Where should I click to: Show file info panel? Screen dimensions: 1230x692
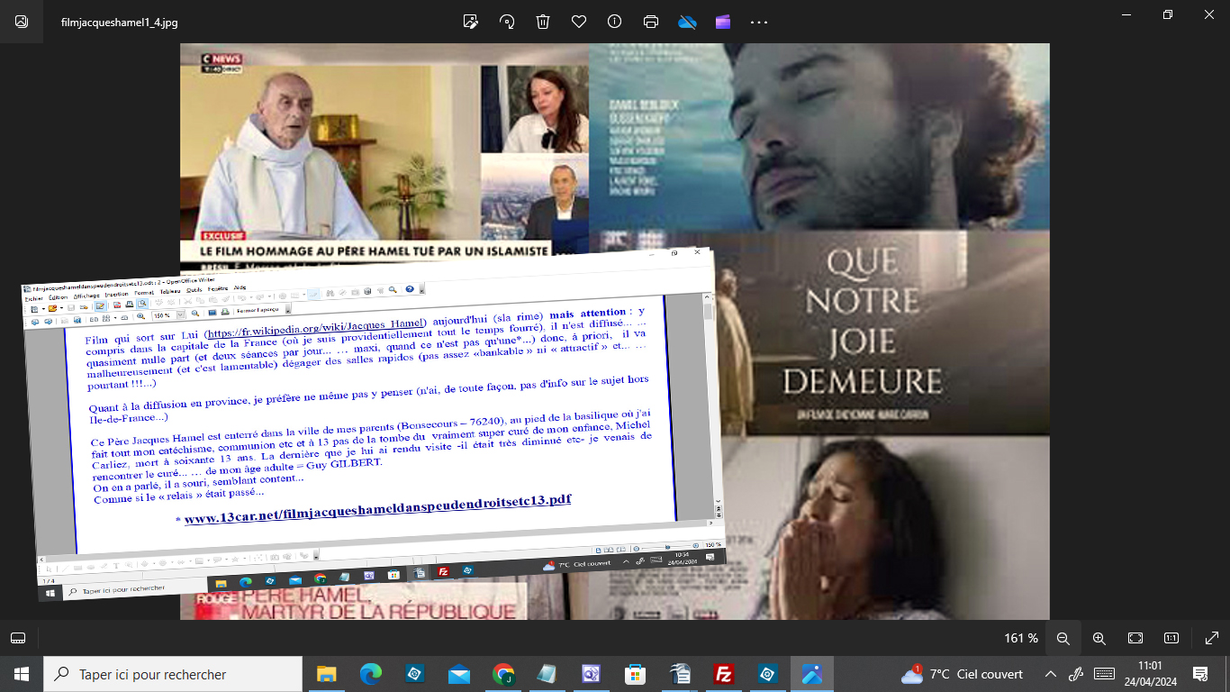coord(615,22)
